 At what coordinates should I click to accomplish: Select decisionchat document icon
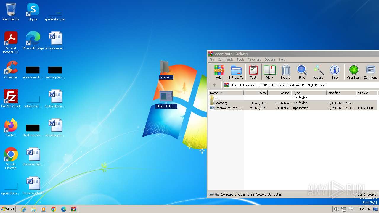click(x=33, y=157)
